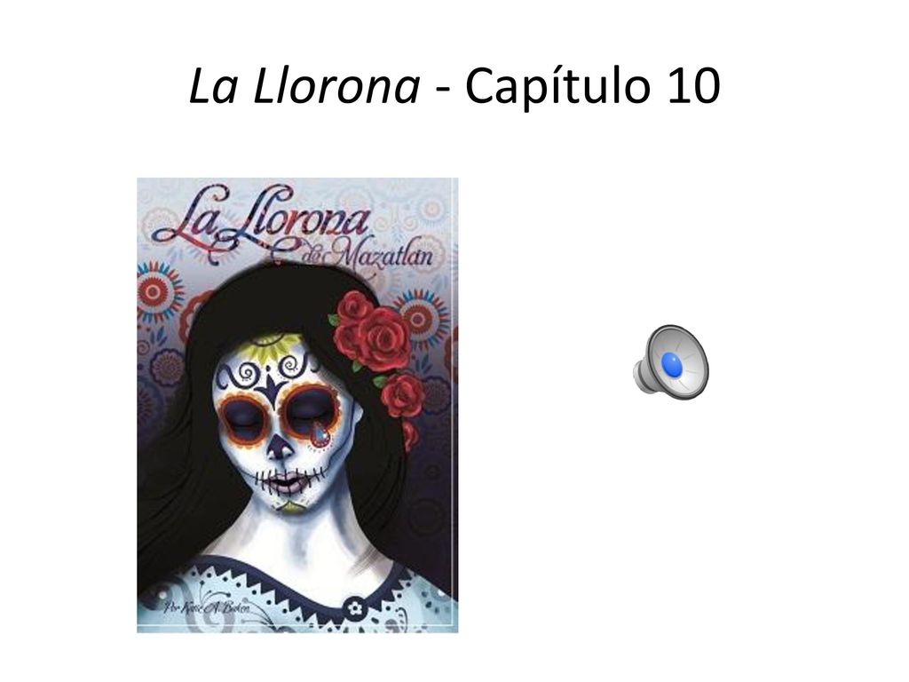
Task: Select the slide title text
Action: (454, 86)
